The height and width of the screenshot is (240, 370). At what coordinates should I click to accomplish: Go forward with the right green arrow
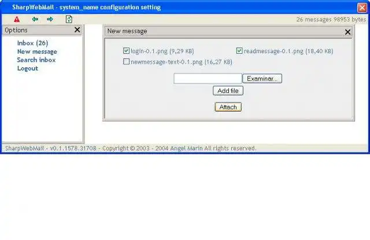(x=50, y=19)
